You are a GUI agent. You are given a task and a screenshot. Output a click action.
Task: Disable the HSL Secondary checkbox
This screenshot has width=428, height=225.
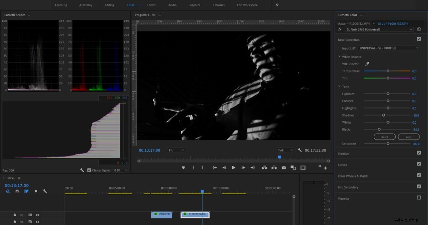coord(419,186)
